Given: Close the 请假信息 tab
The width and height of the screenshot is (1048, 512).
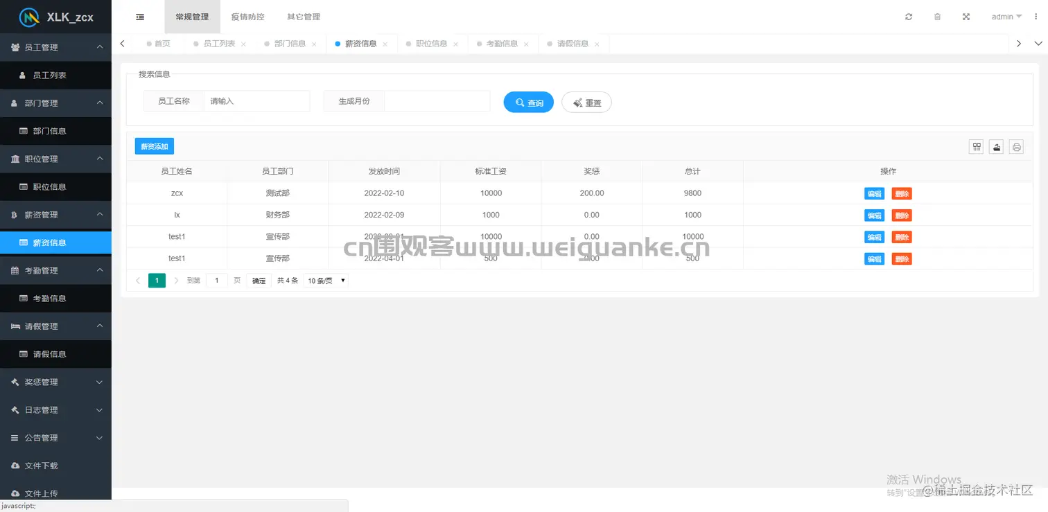Looking at the screenshot, I should pyautogui.click(x=597, y=44).
